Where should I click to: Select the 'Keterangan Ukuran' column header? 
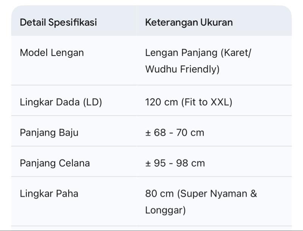189,22
